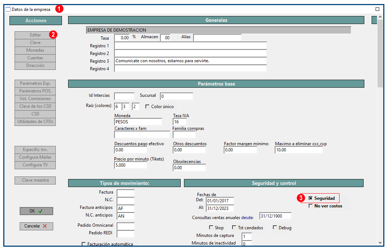Screen dimensions: 388x250
Task: Click the Registro 2 field
Action: coord(190,53)
